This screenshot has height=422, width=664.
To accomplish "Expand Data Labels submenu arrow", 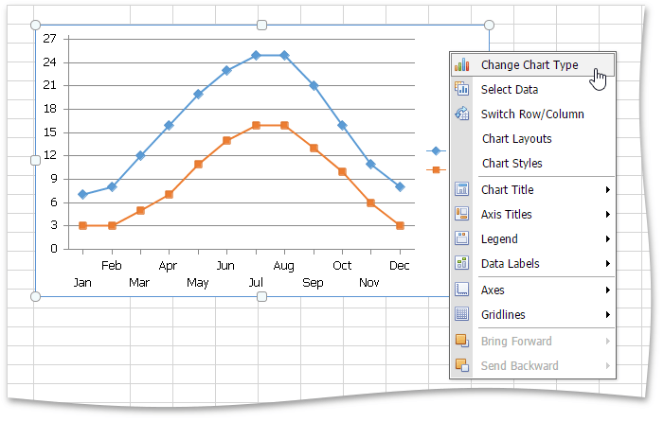I will 608,263.
